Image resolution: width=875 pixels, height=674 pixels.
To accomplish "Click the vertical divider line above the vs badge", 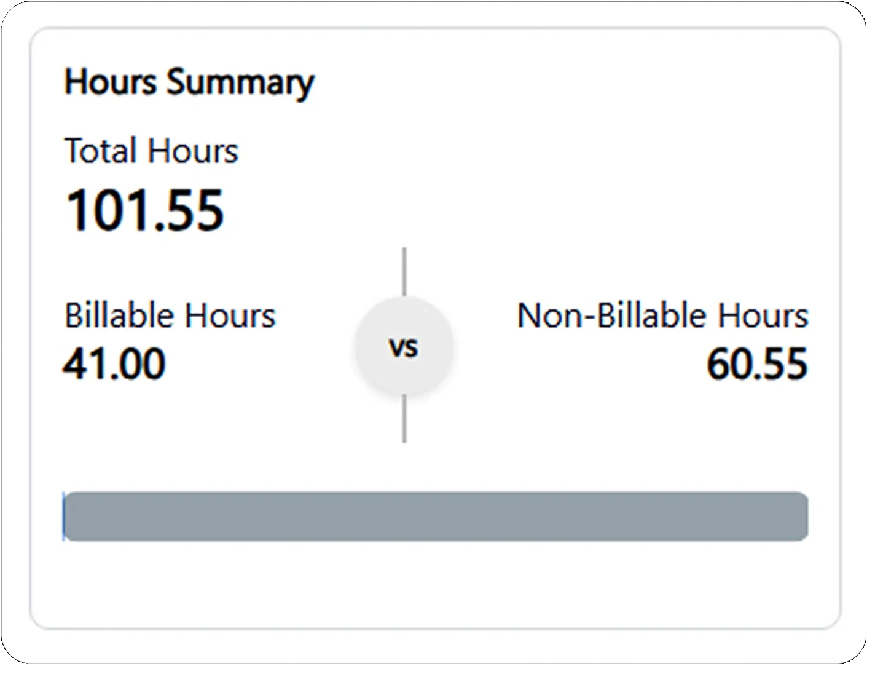I will (x=404, y=272).
